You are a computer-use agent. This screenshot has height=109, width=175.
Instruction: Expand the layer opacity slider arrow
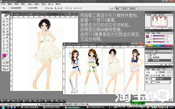tap(171, 72)
